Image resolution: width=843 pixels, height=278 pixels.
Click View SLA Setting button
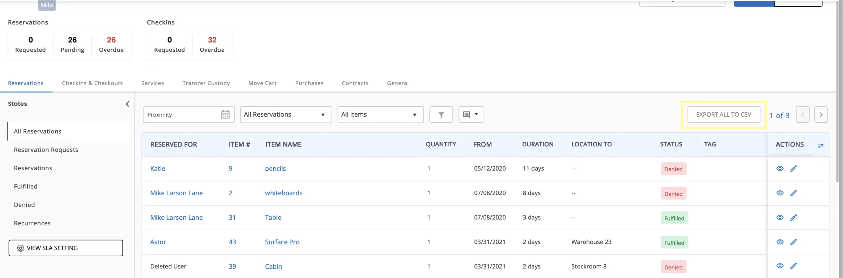click(66, 248)
